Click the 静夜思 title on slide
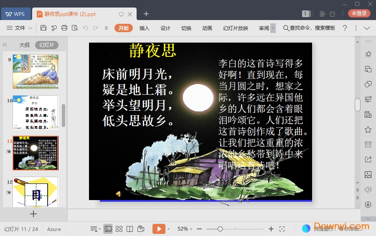 (x=153, y=51)
